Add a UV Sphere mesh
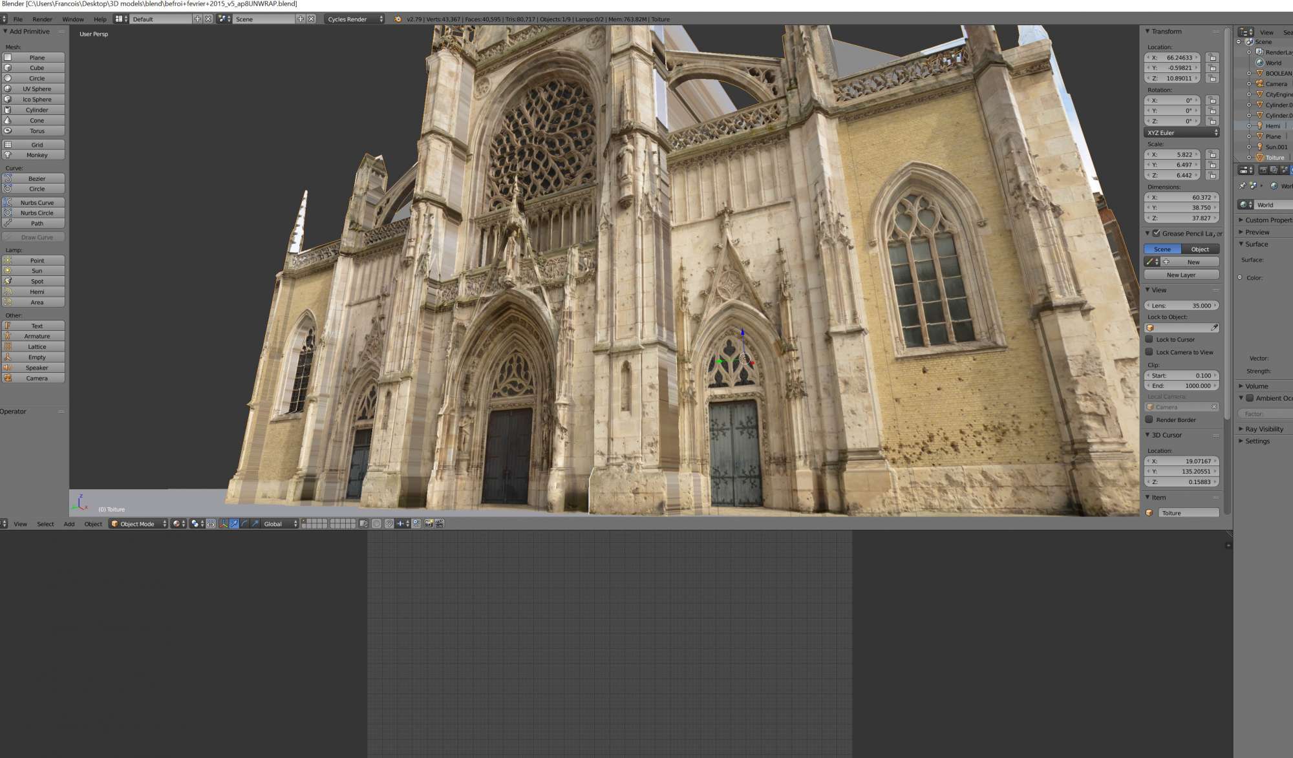Screen dimensions: 1293x758 (x=37, y=89)
